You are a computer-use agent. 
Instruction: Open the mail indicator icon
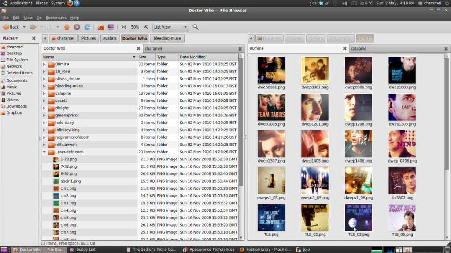(x=355, y=3)
